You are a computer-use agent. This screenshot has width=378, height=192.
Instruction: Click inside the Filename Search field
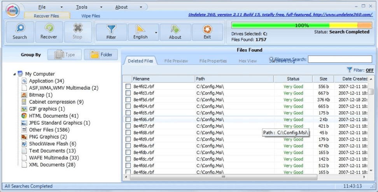(340, 59)
